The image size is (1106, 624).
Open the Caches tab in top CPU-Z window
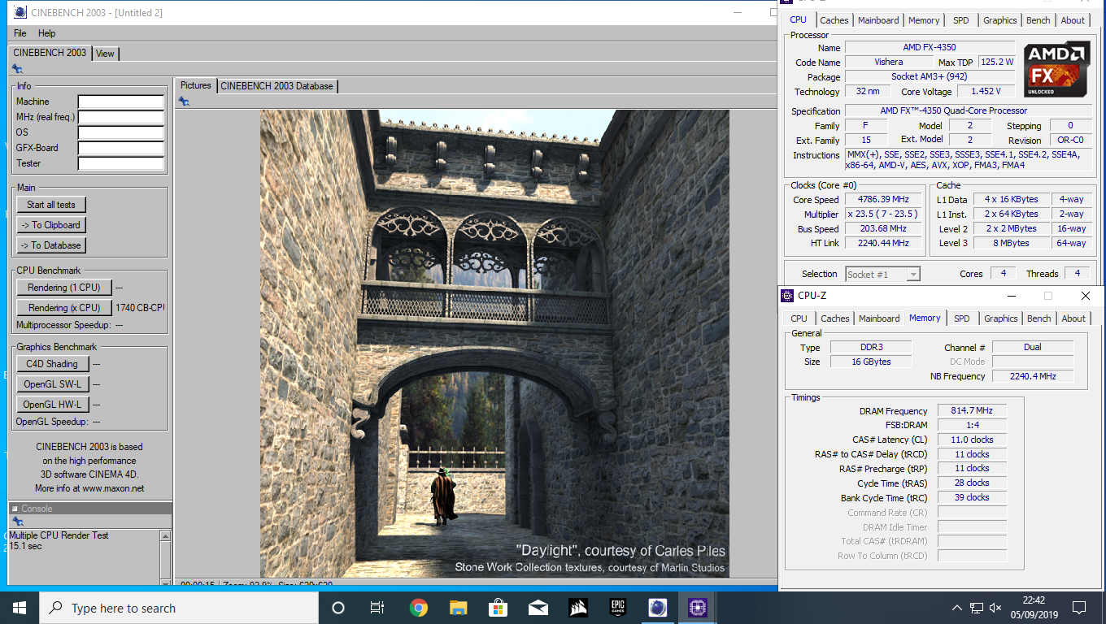coord(834,20)
